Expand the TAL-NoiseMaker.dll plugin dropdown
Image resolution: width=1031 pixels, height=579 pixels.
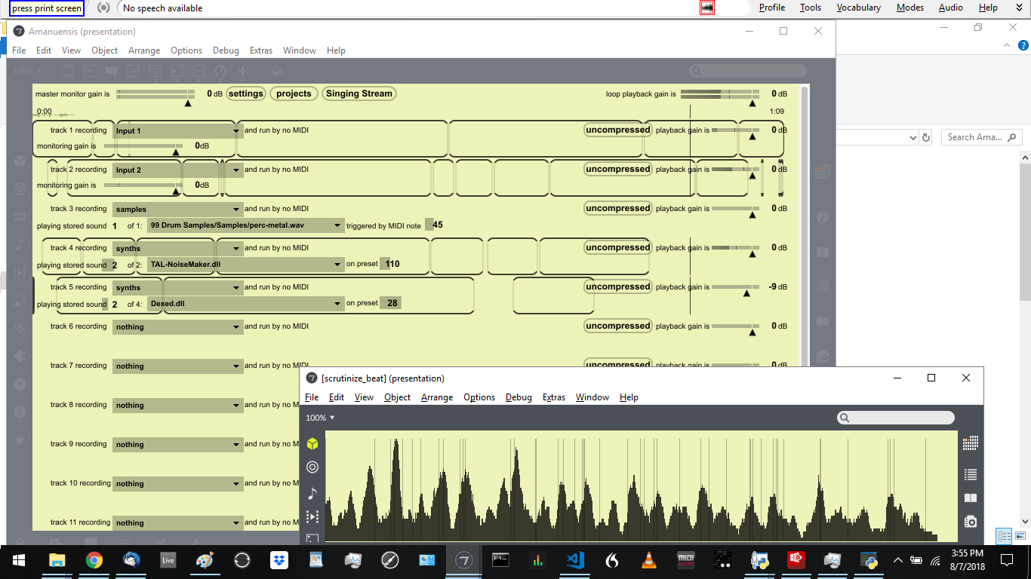point(338,265)
